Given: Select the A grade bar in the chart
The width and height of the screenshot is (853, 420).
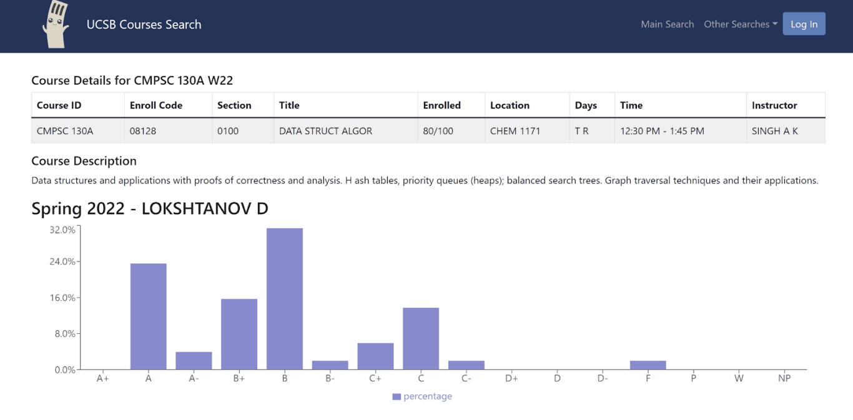Looking at the screenshot, I should 148,315.
